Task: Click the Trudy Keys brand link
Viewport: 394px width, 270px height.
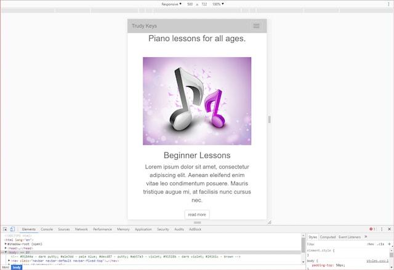Action: click(x=144, y=26)
